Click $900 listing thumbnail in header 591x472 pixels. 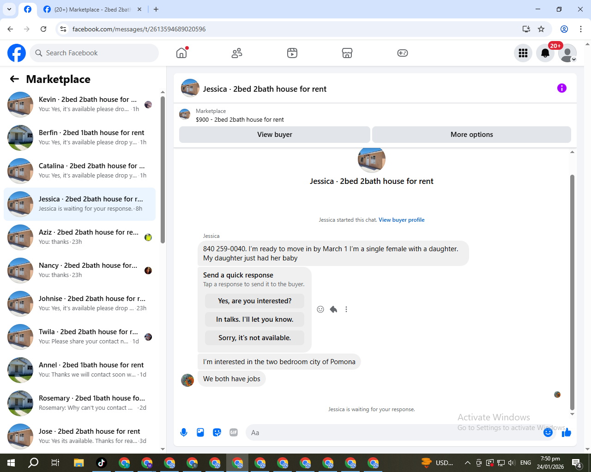185,114
